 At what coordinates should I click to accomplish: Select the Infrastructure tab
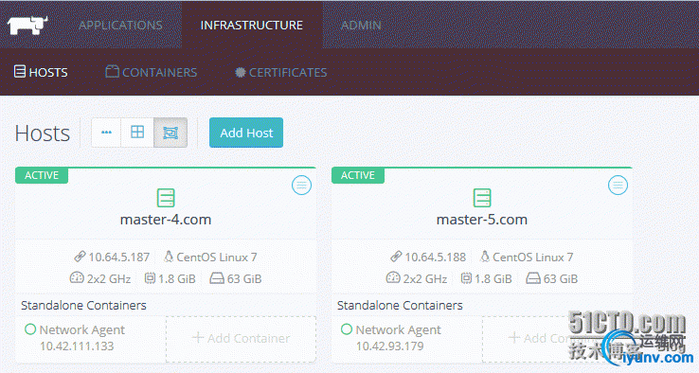251,25
